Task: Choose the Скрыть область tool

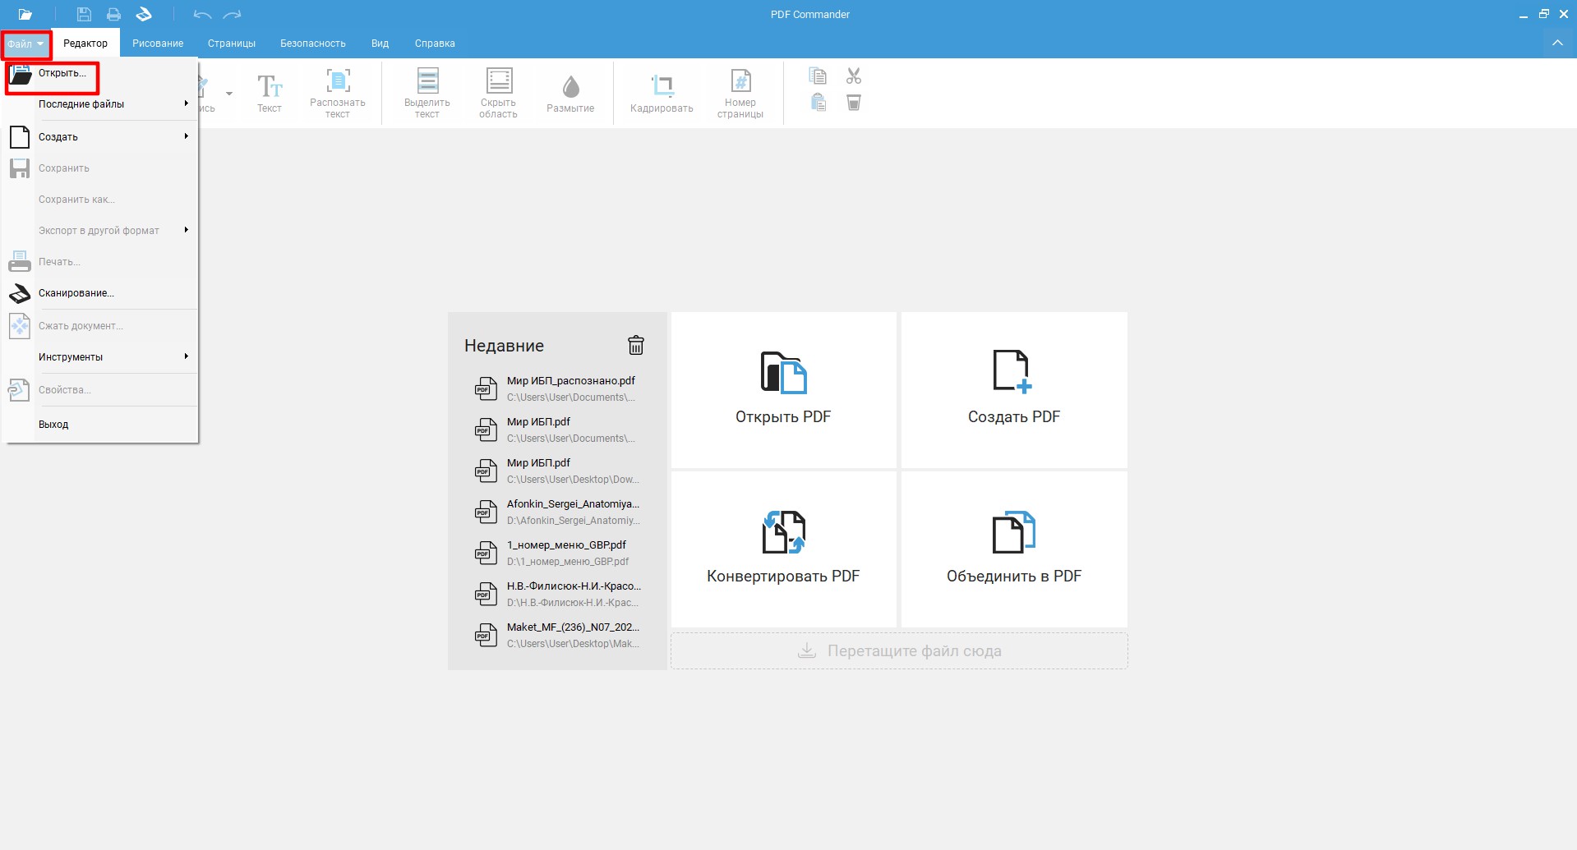Action: click(x=499, y=93)
